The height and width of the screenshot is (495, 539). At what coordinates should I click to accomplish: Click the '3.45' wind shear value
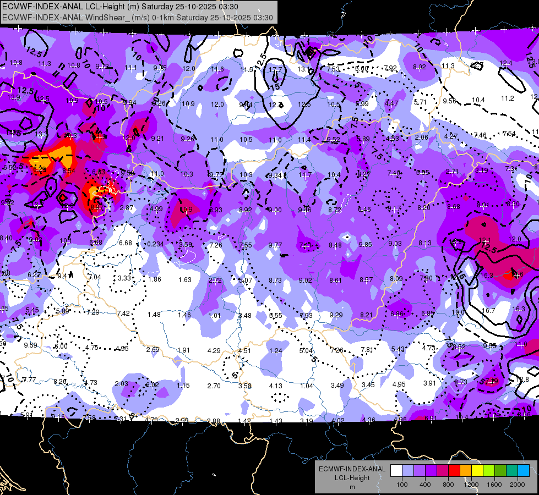coord(368,385)
